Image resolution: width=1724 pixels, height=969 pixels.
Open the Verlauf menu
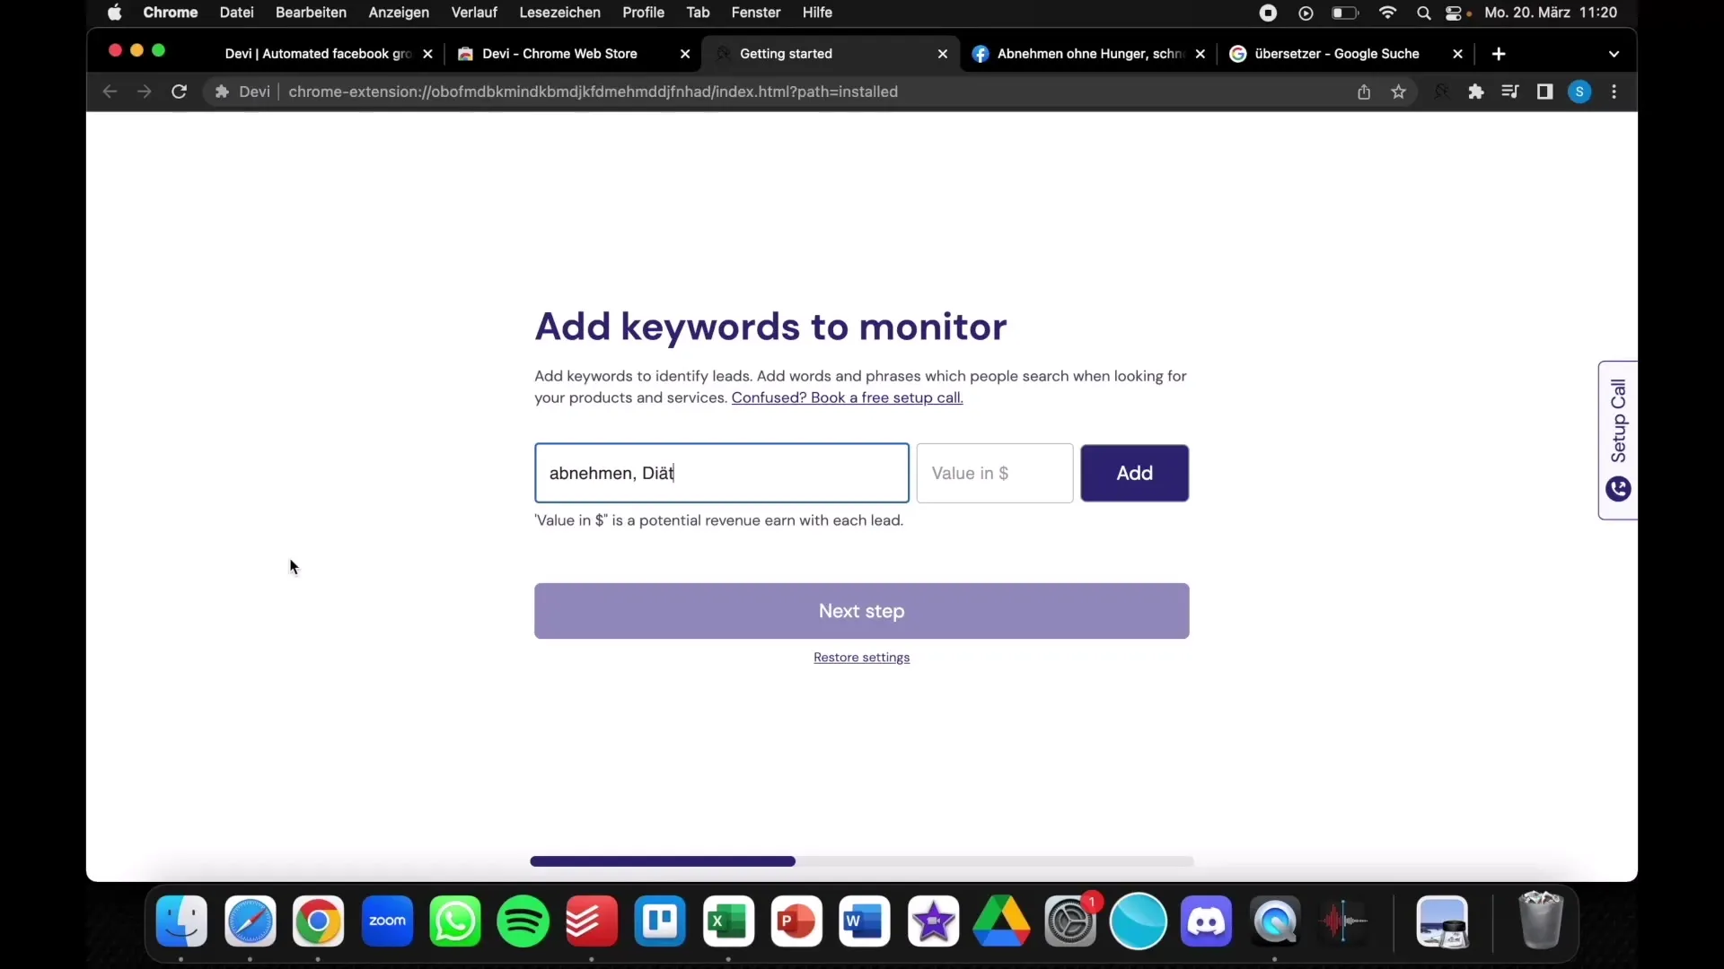474,13
